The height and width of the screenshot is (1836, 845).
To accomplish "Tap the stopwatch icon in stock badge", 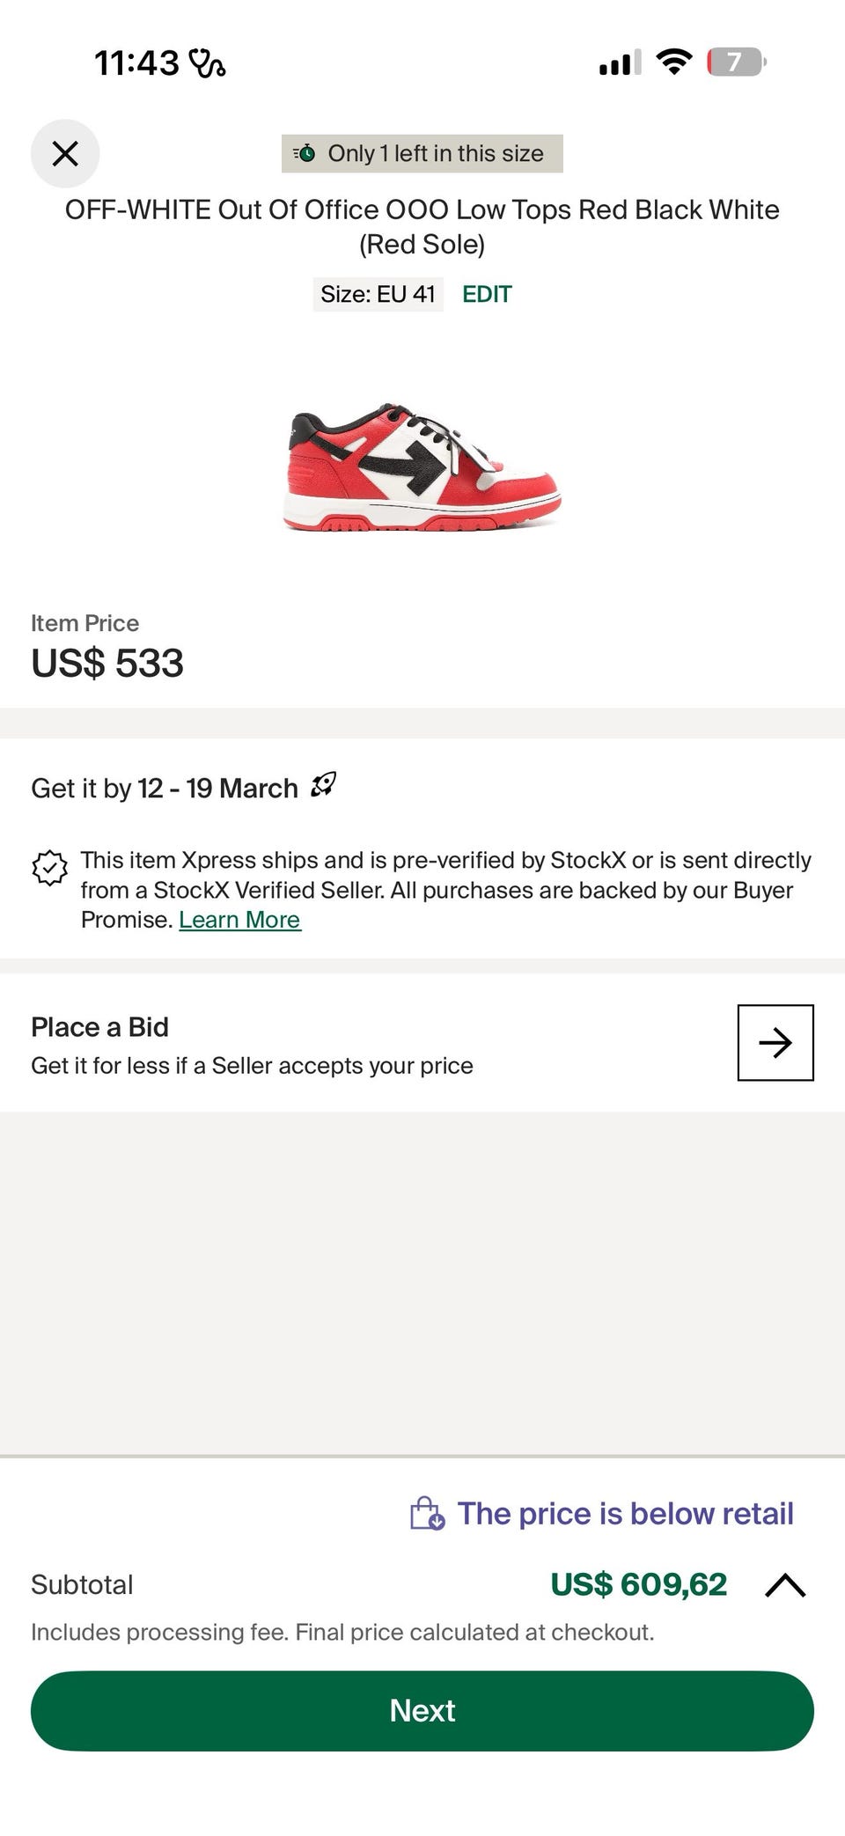I will [305, 153].
